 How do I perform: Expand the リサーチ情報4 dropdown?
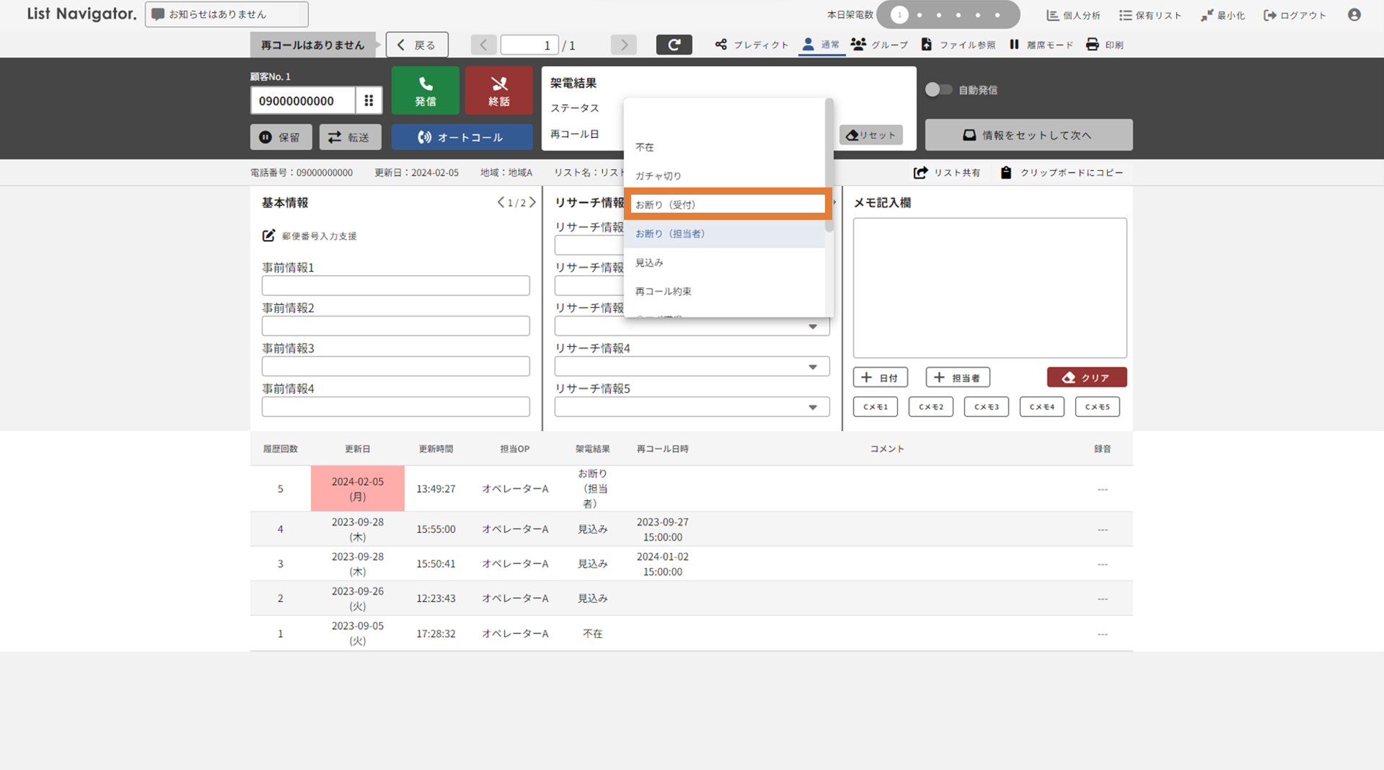(812, 367)
